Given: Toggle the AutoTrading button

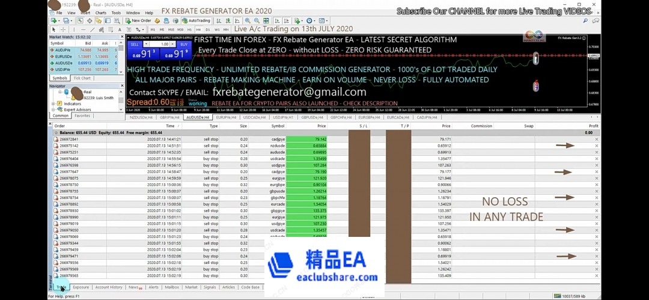Looking at the screenshot, I should tap(197, 20).
